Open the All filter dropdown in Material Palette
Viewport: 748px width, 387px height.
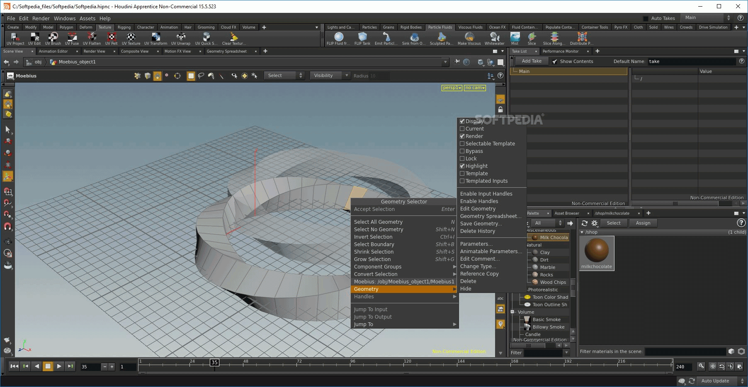pyautogui.click(x=548, y=223)
